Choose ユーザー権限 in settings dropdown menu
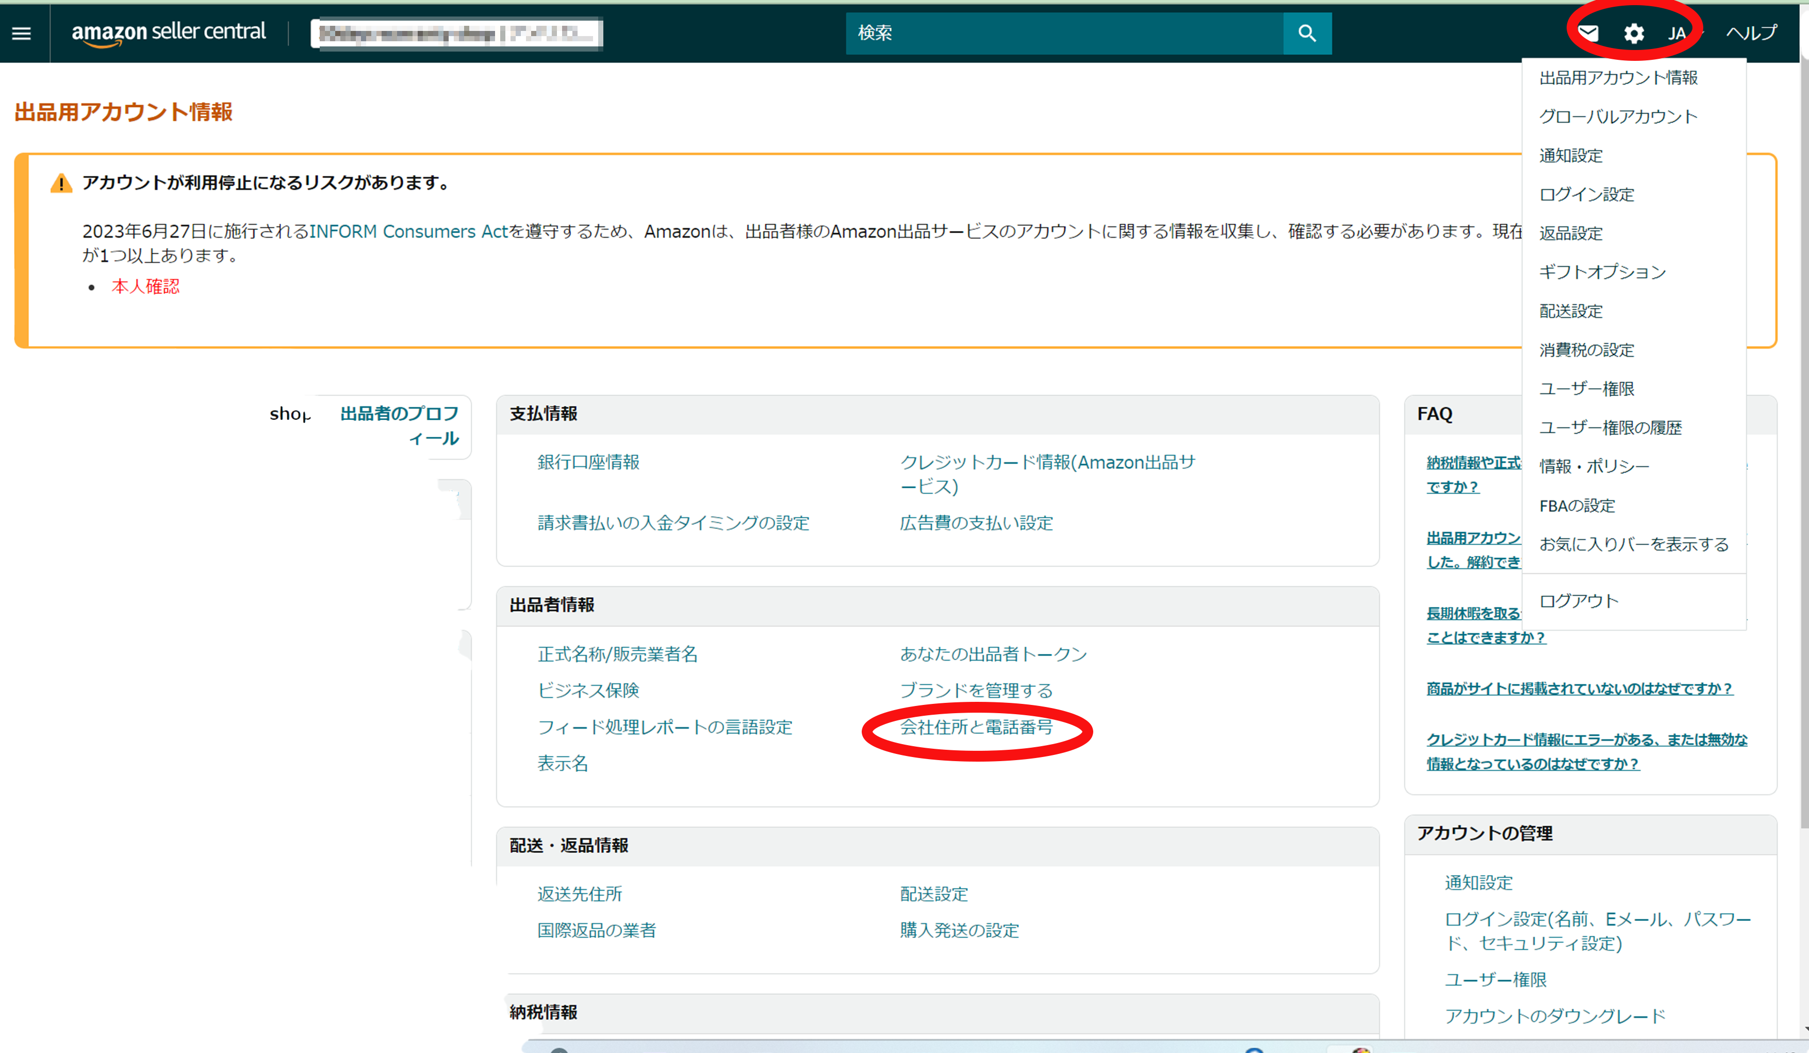The image size is (1809, 1053). click(1586, 388)
